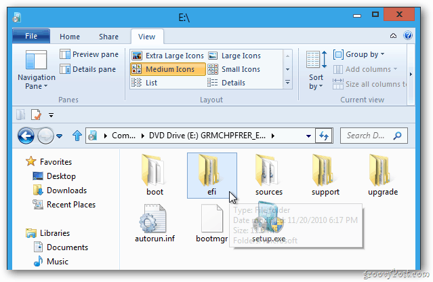This screenshot has height=282, width=433.
Task: Switch to Small Icons layout
Action: (234, 69)
